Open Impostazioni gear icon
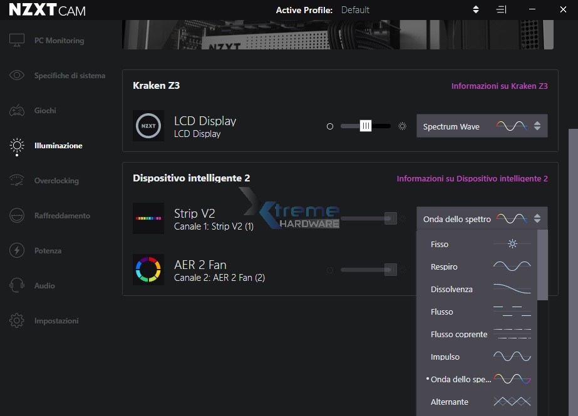This screenshot has width=578, height=416. 17,321
